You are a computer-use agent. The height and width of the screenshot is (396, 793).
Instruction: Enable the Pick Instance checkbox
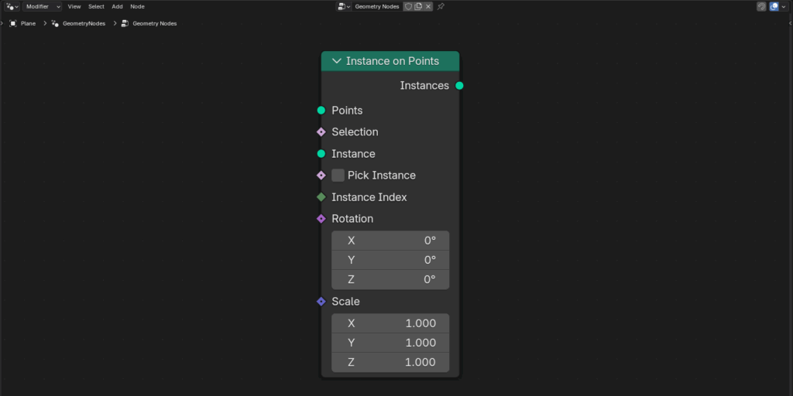(338, 176)
